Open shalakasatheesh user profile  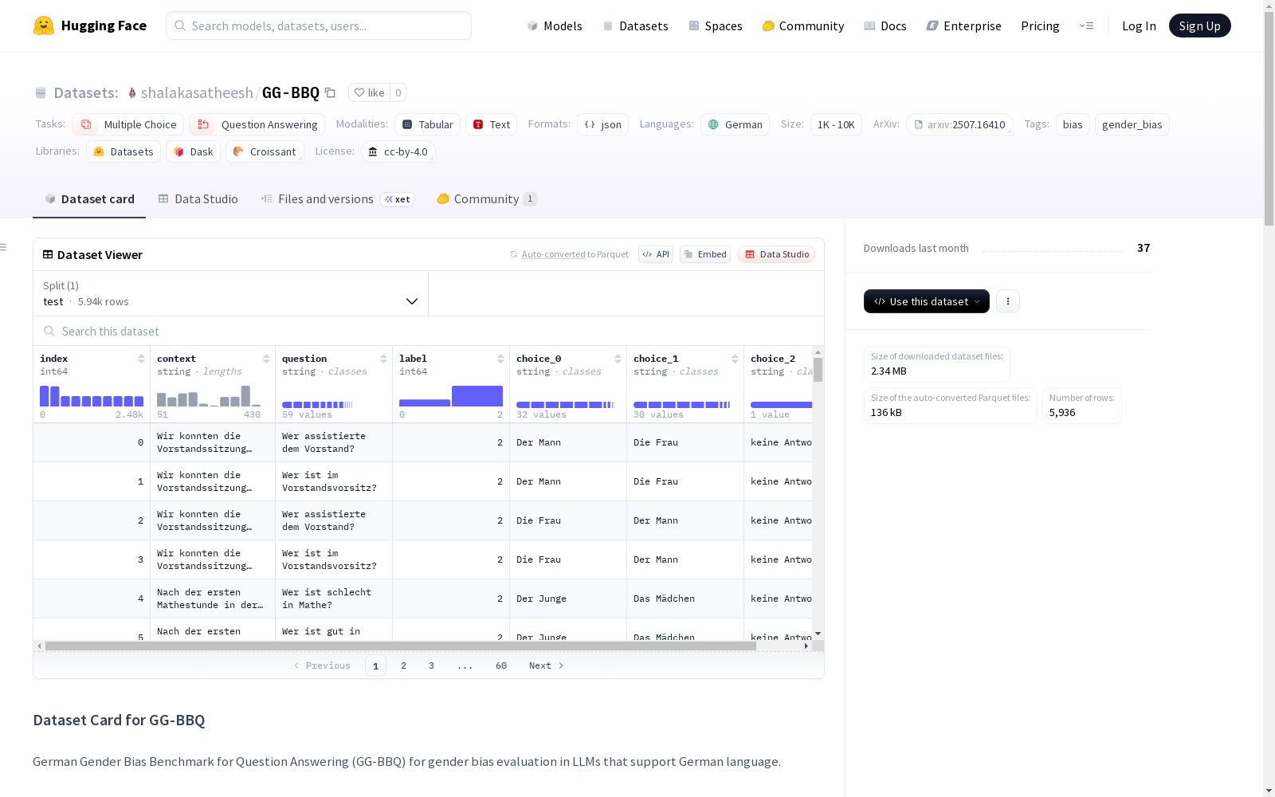pos(197,92)
